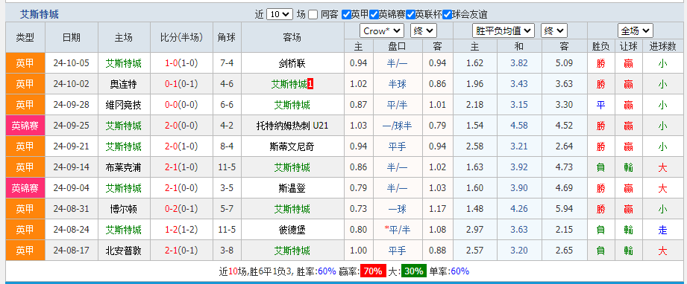The image size is (687, 284).
Task: Open the 终 dropdown next to 胜平负均值
Action: [554, 31]
